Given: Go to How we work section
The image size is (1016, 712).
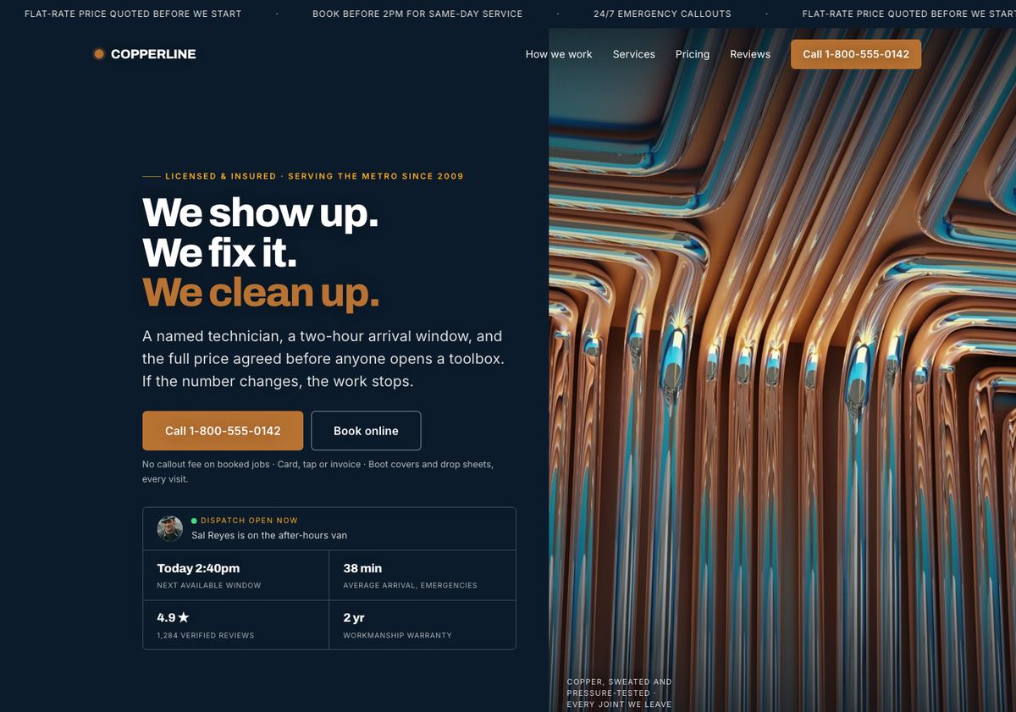Looking at the screenshot, I should [559, 54].
